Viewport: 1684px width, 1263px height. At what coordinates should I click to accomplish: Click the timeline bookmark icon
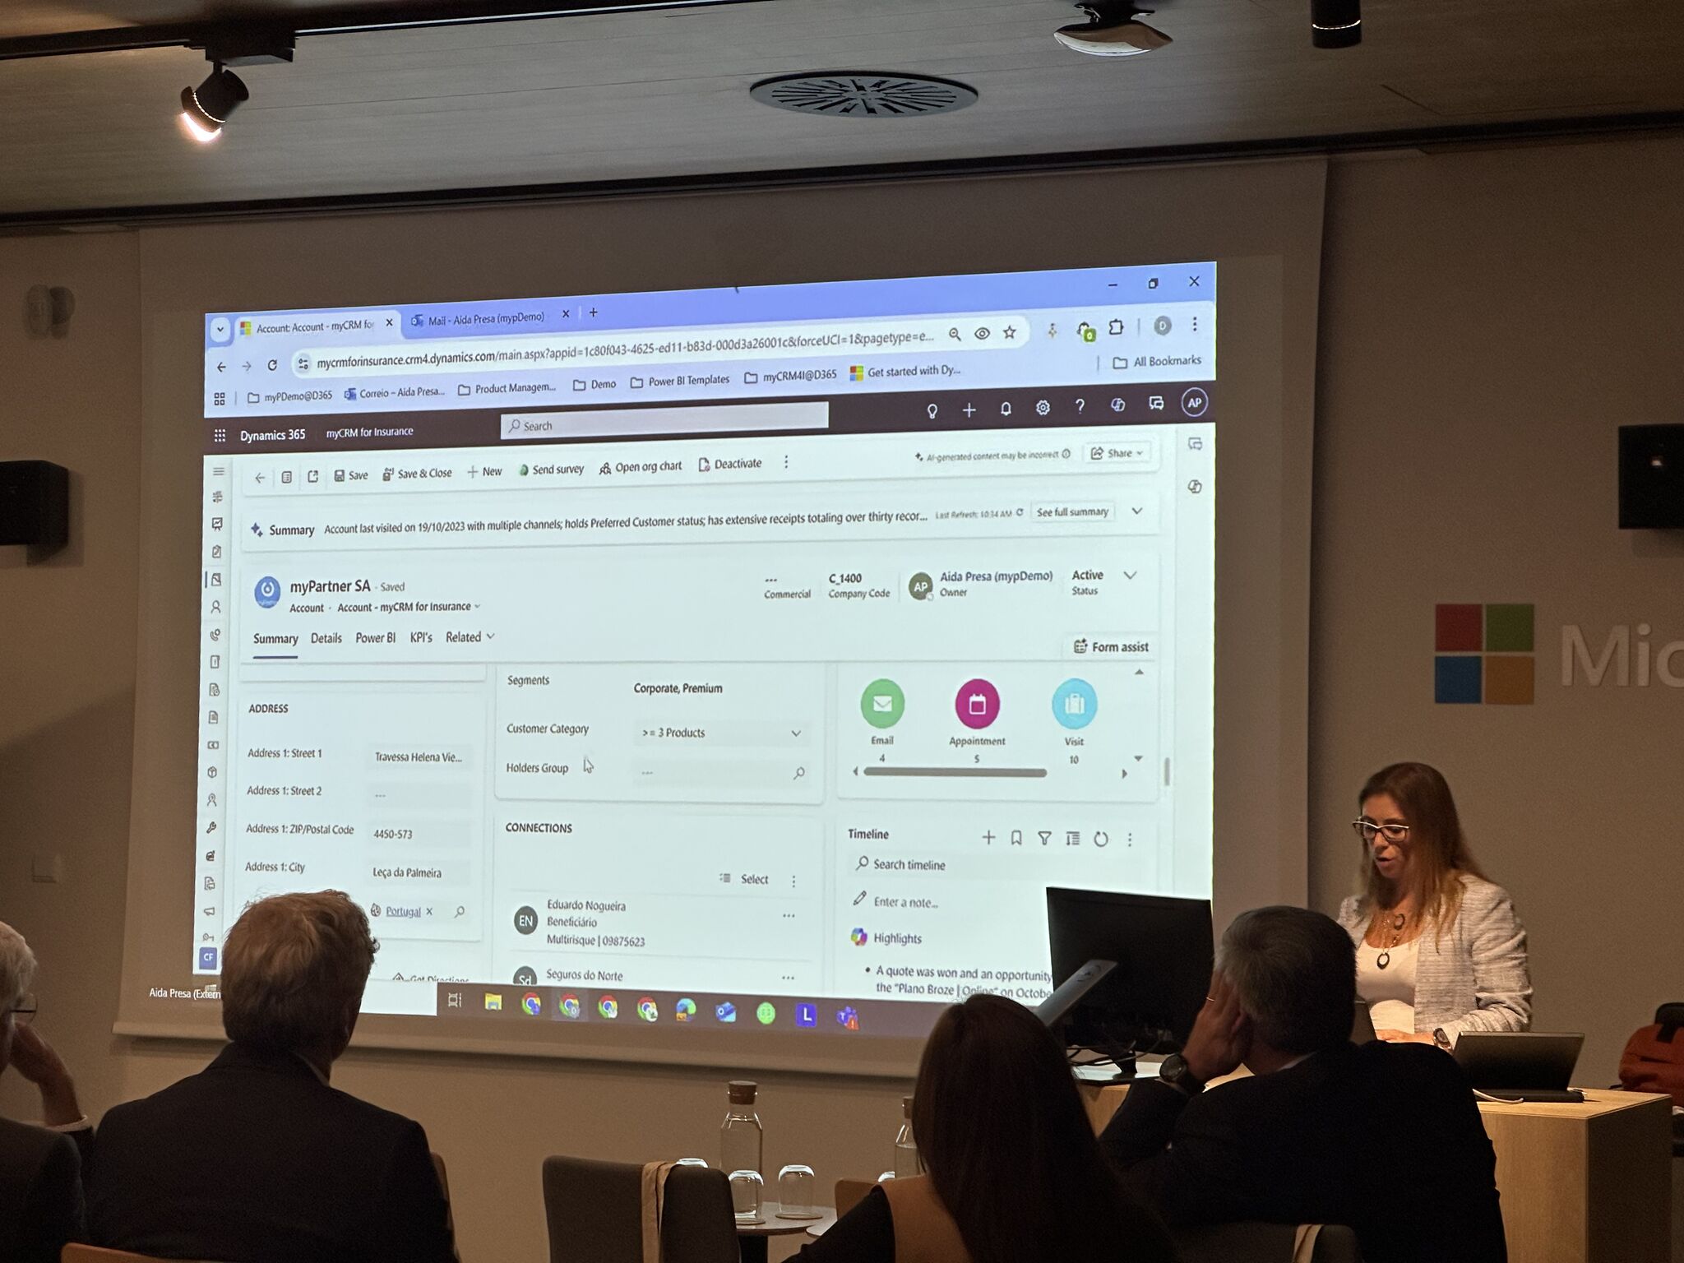(1016, 838)
